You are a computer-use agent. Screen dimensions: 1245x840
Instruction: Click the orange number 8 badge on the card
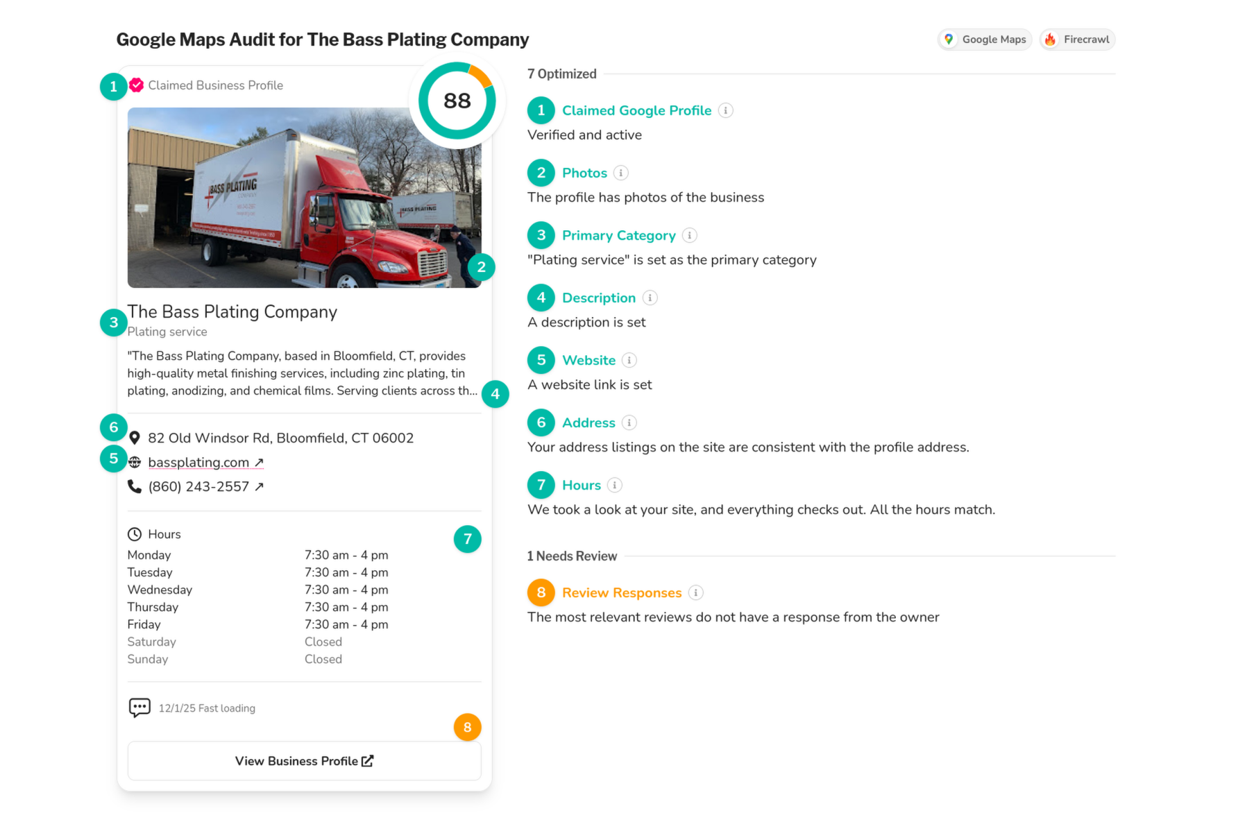pos(468,727)
